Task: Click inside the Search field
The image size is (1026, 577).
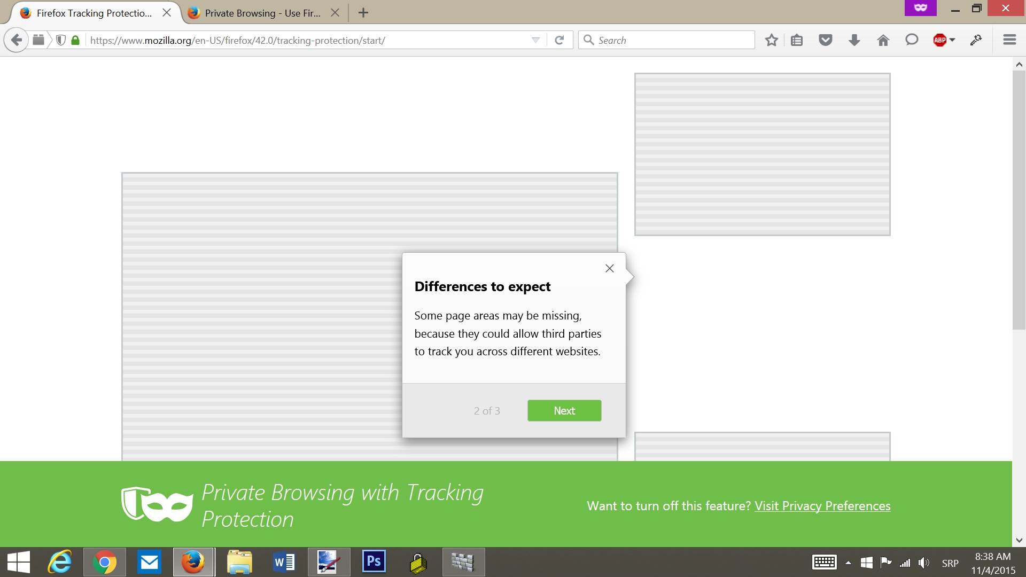Action: click(665, 40)
